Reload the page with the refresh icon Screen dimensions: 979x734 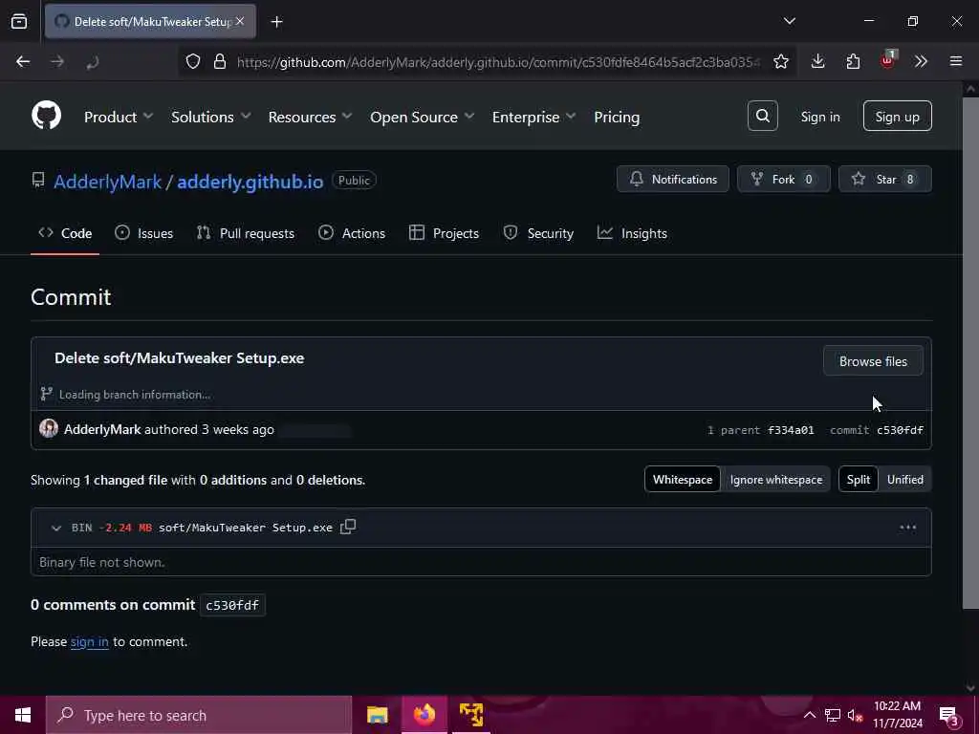(x=93, y=62)
